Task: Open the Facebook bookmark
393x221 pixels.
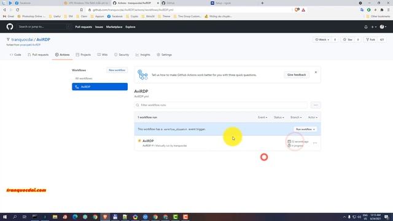Action: click(x=115, y=17)
